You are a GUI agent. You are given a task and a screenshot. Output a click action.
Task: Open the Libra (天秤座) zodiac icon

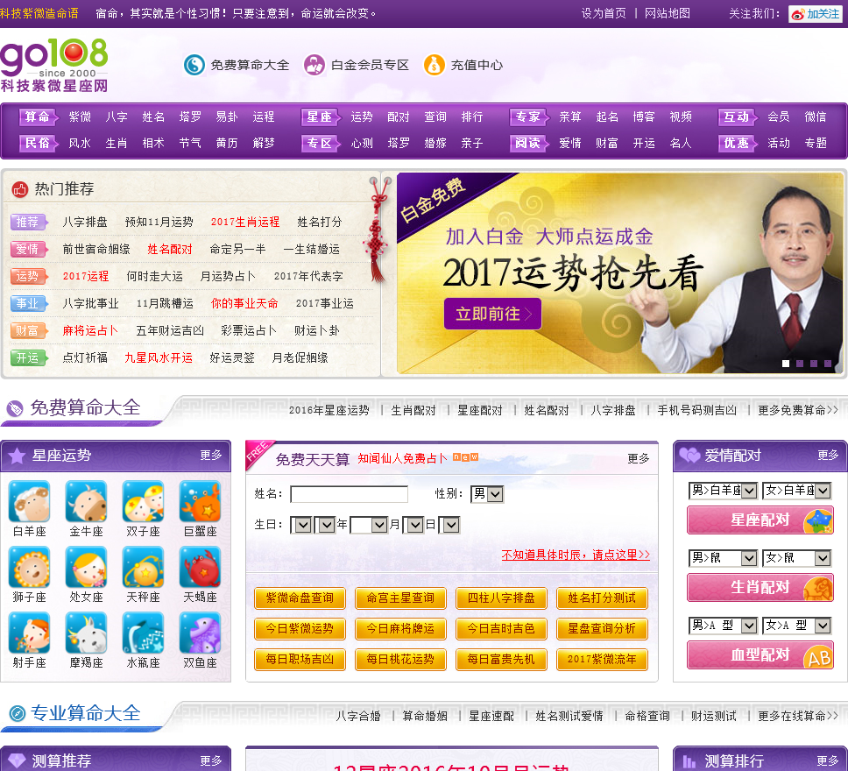click(143, 567)
